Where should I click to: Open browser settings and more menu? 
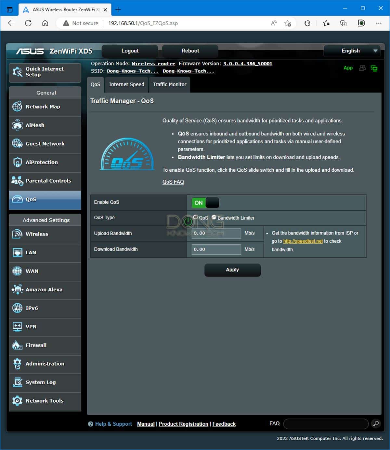click(x=379, y=23)
